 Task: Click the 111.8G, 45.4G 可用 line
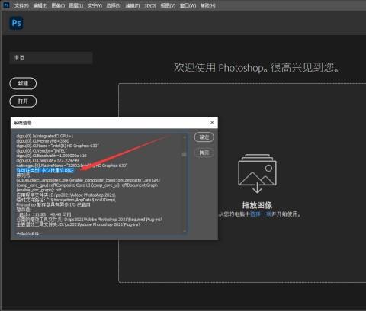click(x=45, y=214)
